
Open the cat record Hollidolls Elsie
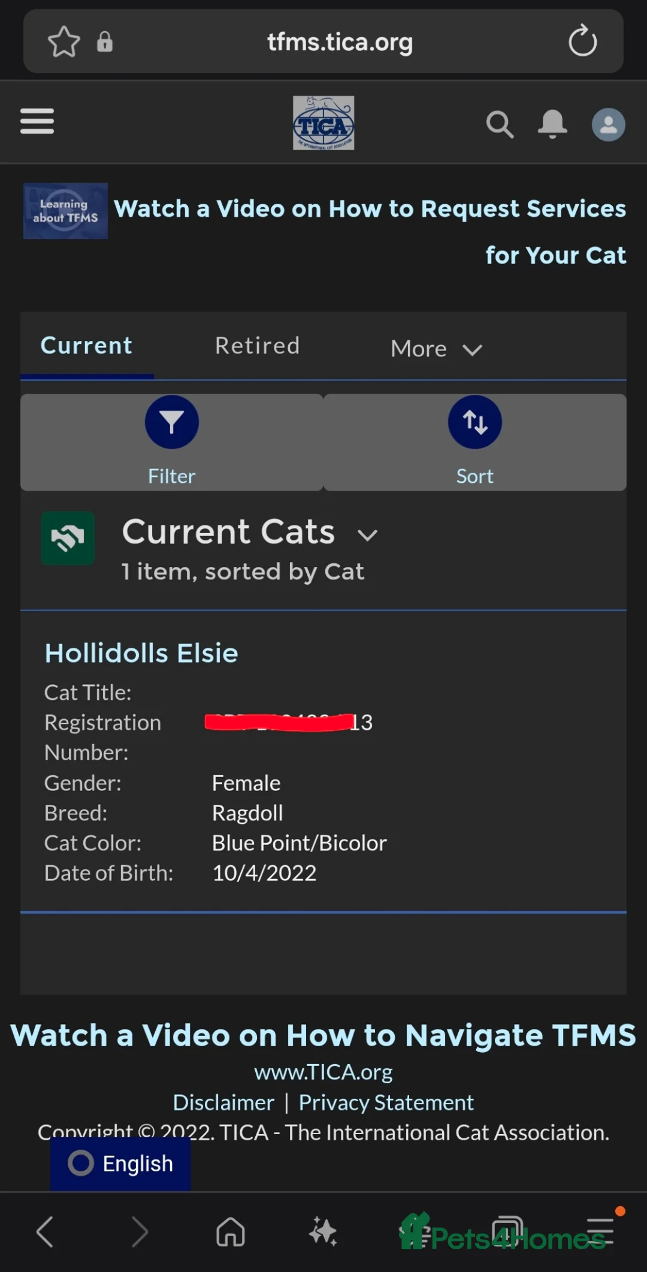[x=141, y=652]
